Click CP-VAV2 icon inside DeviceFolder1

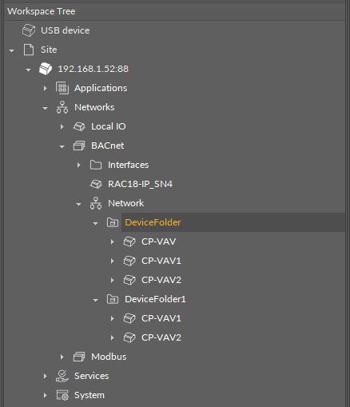(x=129, y=337)
